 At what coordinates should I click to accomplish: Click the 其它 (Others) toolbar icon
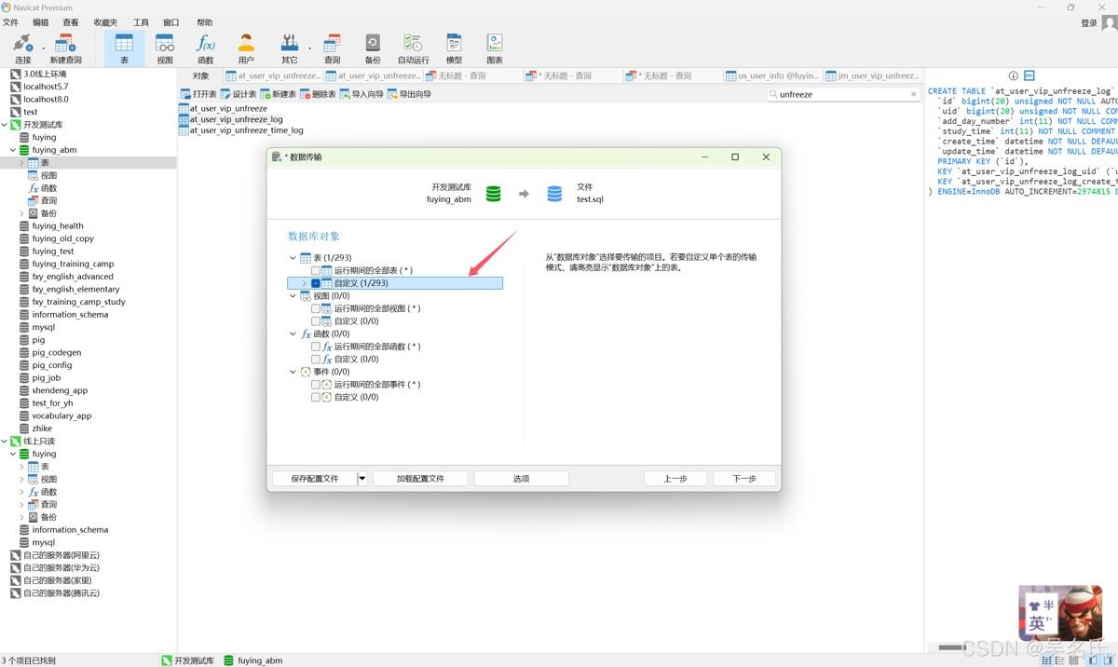(290, 48)
